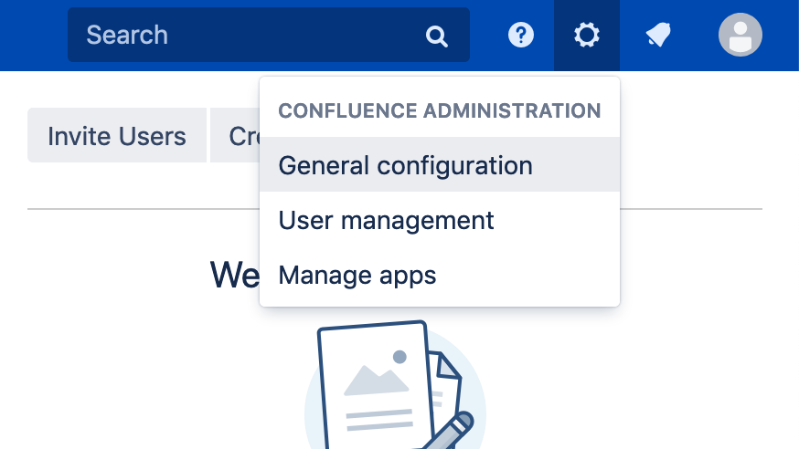Select General configuration from the menu
799x449 pixels.
(439, 165)
